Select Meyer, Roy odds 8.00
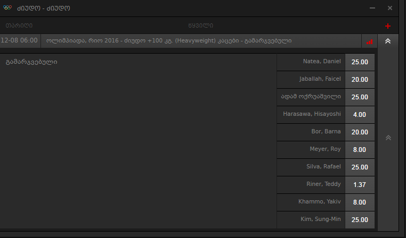Viewport: 406px width, 238px height. pos(360,150)
